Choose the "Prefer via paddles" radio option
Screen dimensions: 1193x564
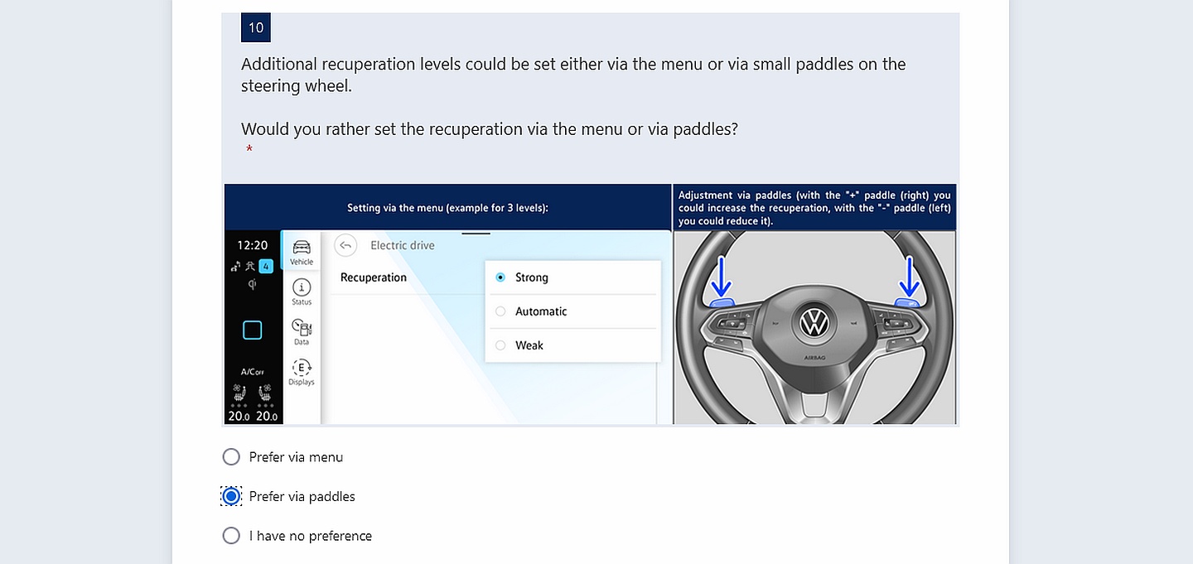[231, 497]
